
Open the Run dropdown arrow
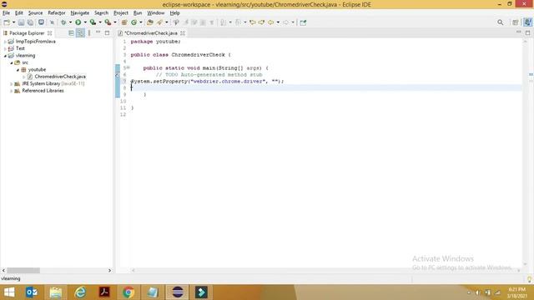click(85, 22)
